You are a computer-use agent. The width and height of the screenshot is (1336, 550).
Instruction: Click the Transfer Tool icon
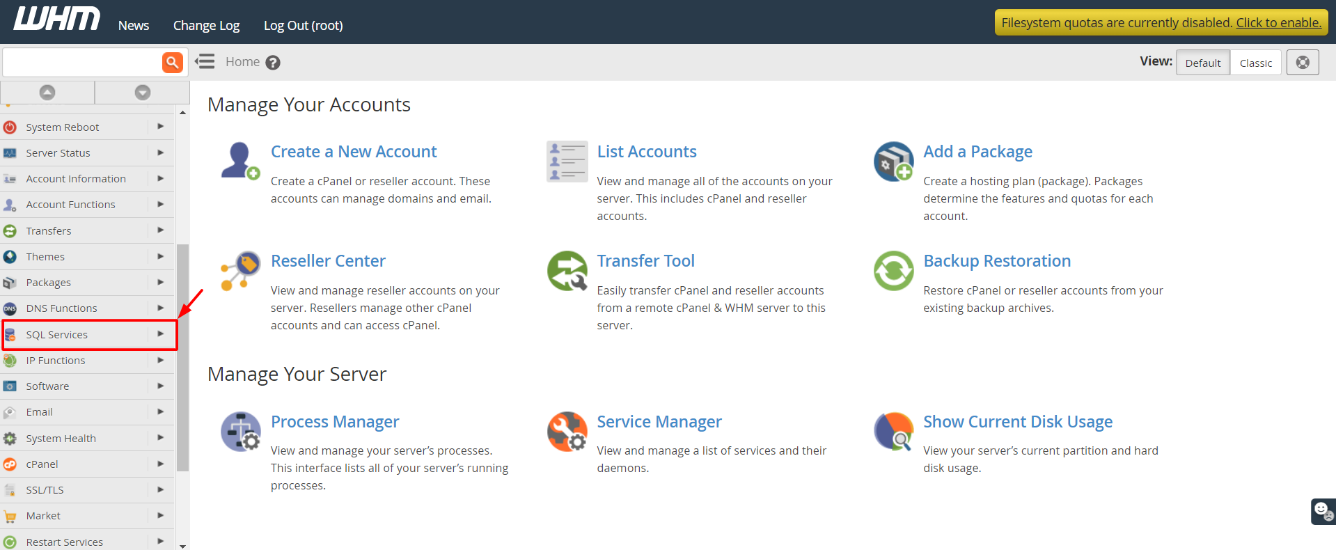(567, 270)
